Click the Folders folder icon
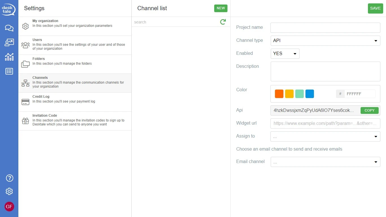The width and height of the screenshot is (386, 217). pos(25,64)
